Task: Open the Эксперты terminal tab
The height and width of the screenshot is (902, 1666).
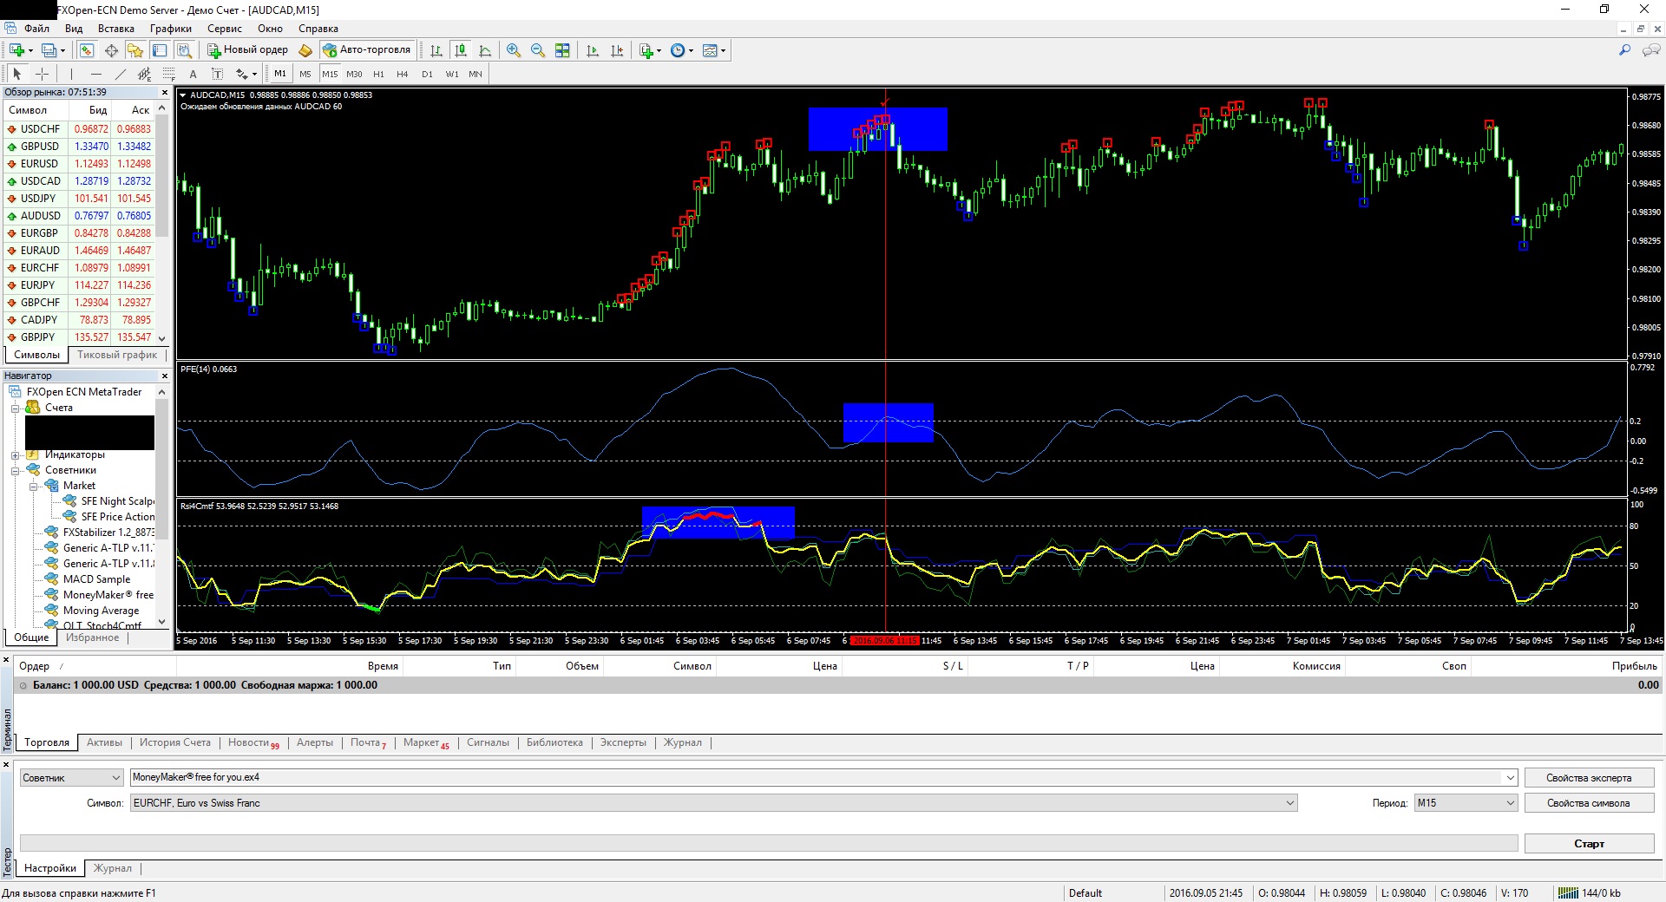Action: point(623,742)
